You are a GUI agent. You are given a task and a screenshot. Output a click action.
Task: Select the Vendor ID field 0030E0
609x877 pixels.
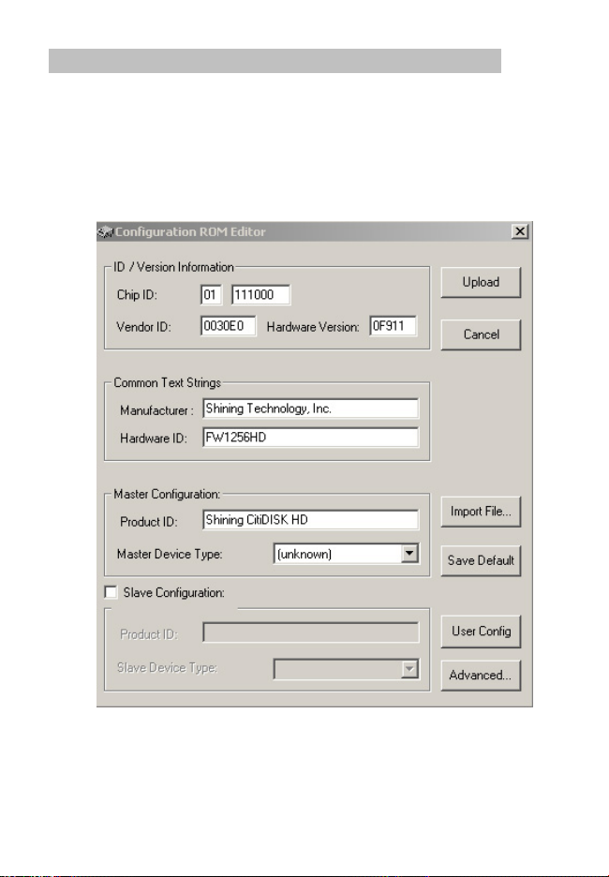coord(229,326)
